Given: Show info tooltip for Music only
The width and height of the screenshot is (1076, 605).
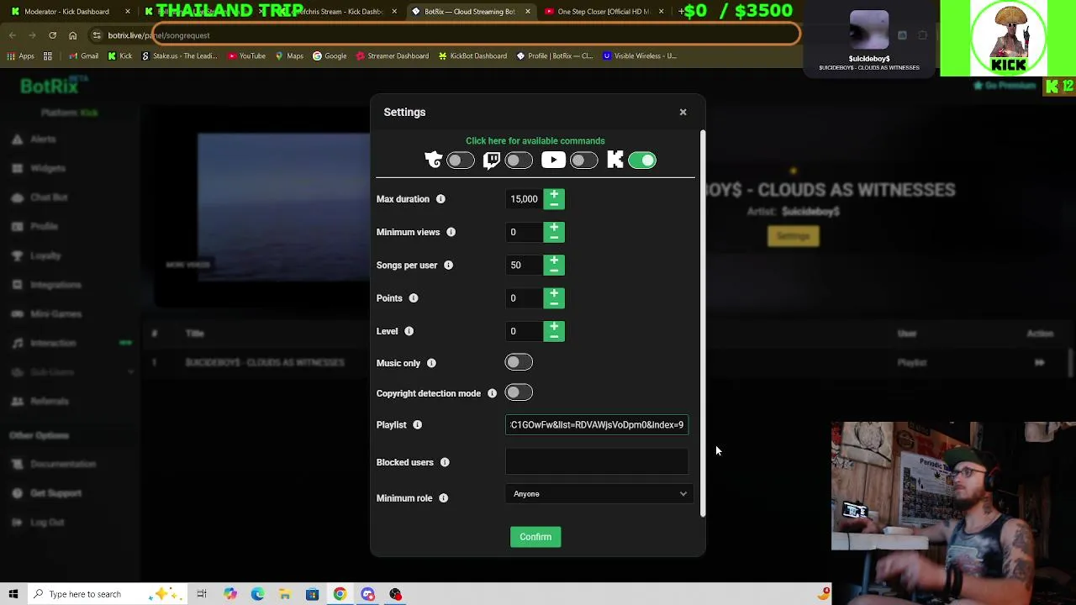Looking at the screenshot, I should [431, 363].
